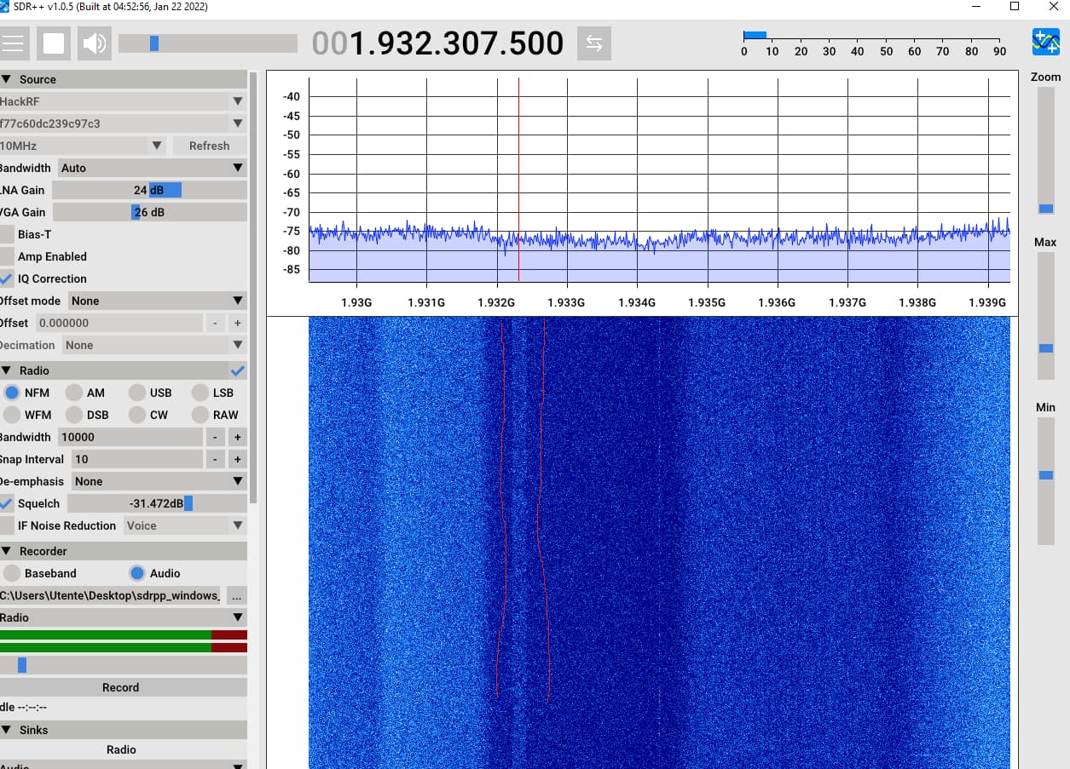Click the SDR++ logo icon at top right
This screenshot has height=769, width=1070.
point(1045,42)
